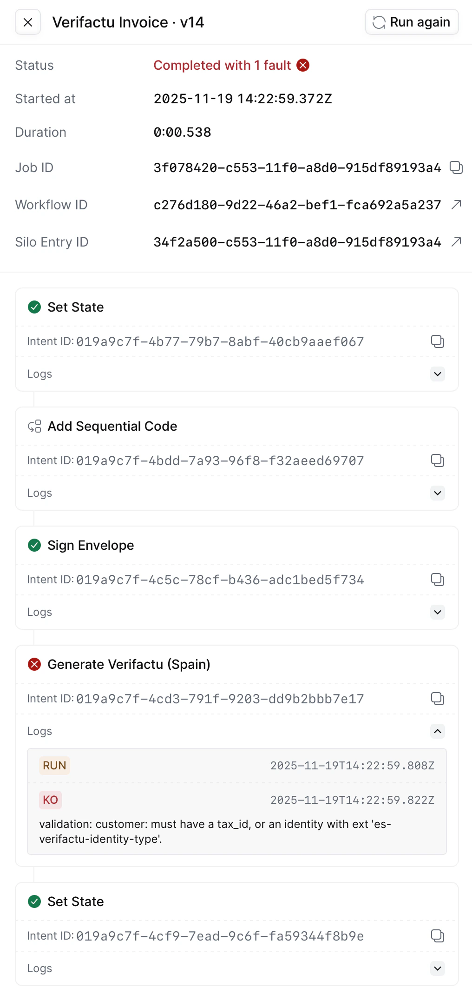The image size is (472, 1001).
Task: Open the Silo Entry ID external link
Action: pyautogui.click(x=456, y=241)
